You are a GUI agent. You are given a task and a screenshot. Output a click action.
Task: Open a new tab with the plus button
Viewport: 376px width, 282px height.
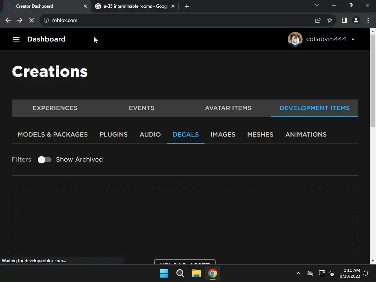pyautogui.click(x=187, y=6)
